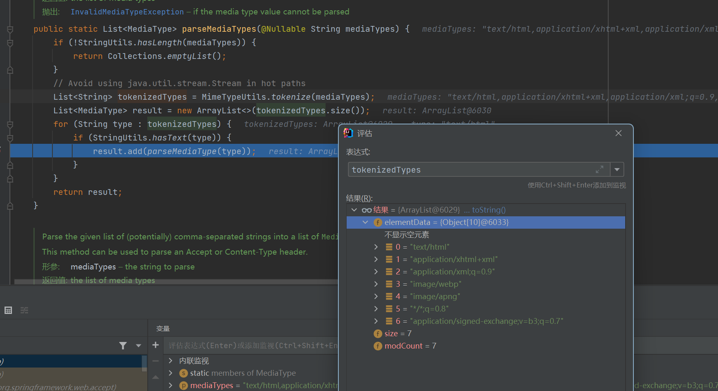
Task: Click the static members S icon
Action: [184, 373]
